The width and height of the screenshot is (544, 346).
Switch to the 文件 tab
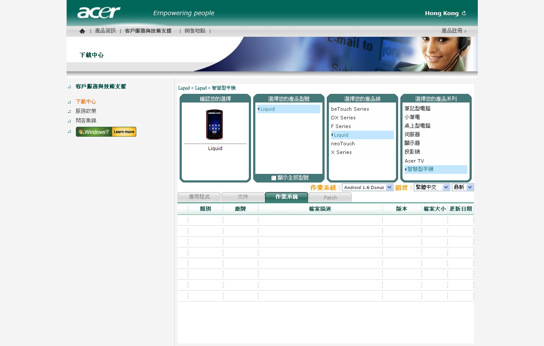pyautogui.click(x=243, y=197)
